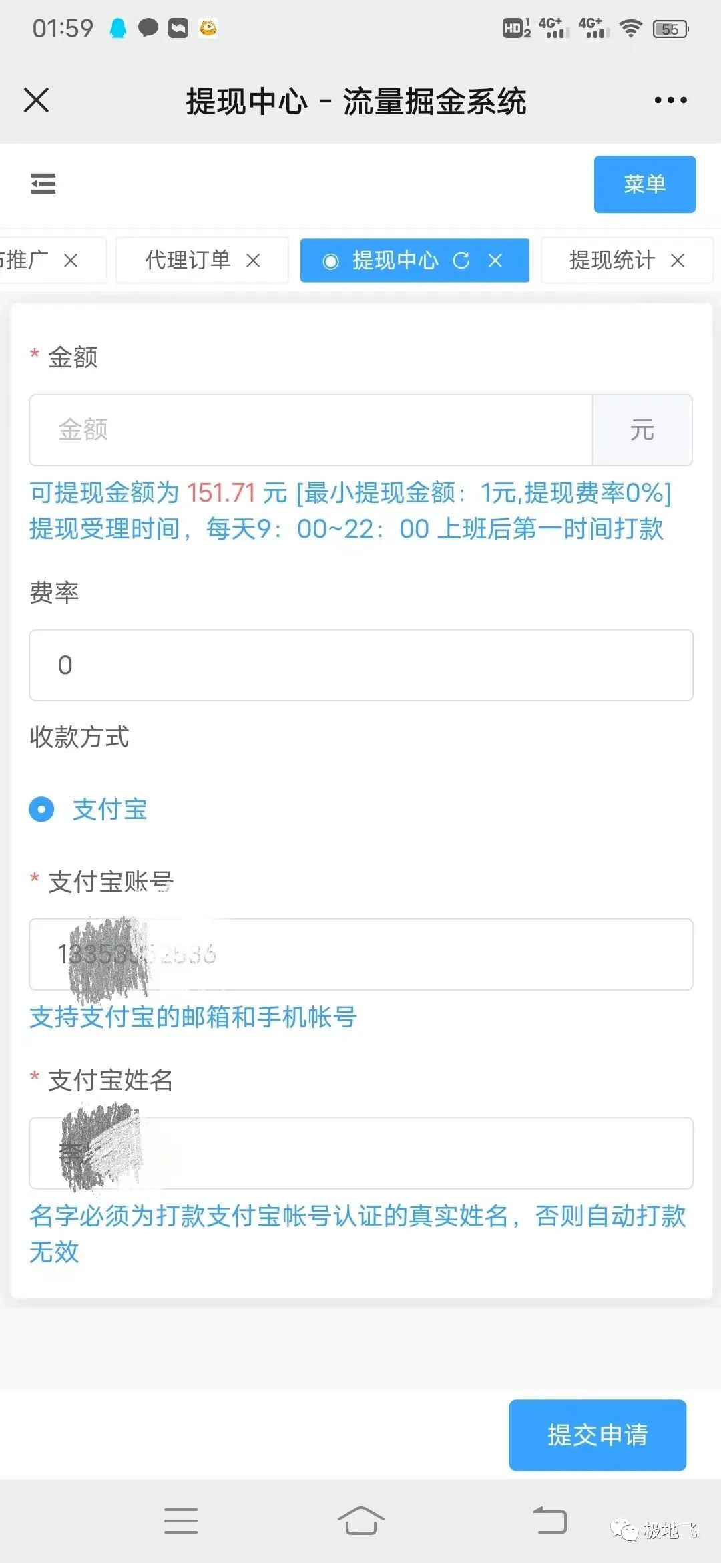721x1563 pixels.
Task: Click the 提交申请 submit button
Action: point(597,1435)
